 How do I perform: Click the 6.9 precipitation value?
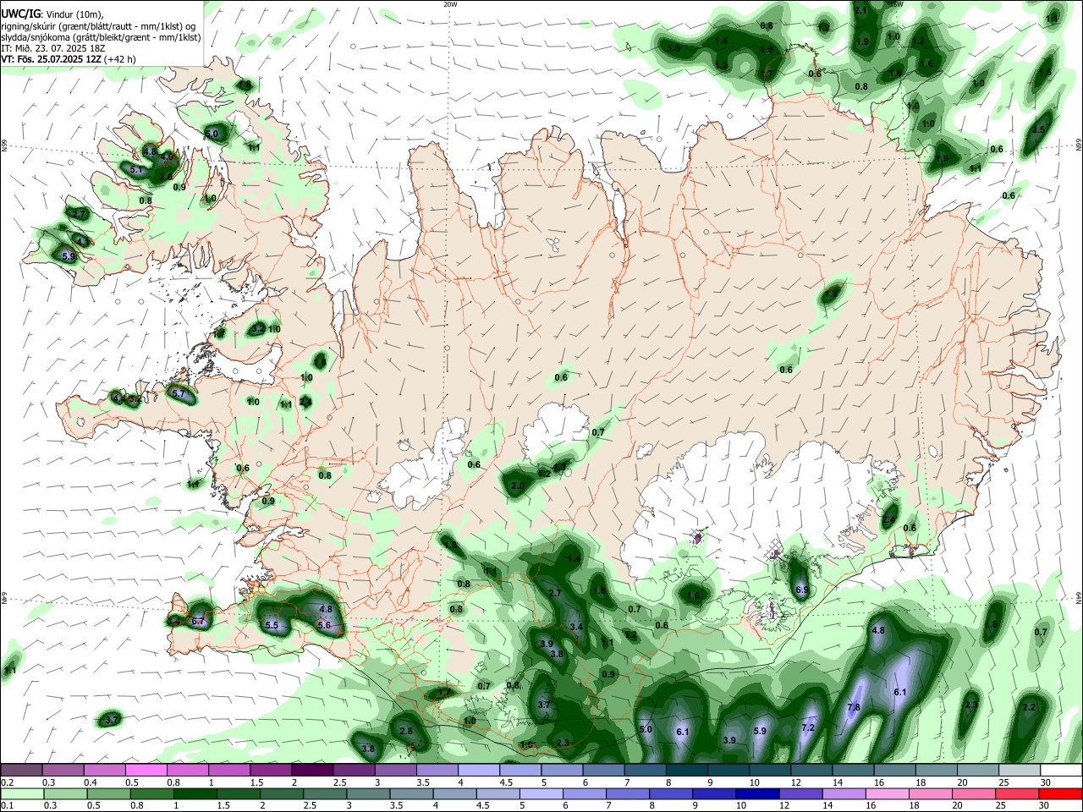pos(802,590)
